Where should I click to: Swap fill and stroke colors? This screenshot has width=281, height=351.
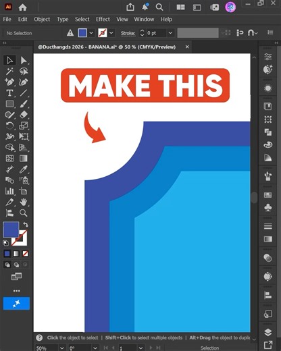pyautogui.click(x=26, y=224)
